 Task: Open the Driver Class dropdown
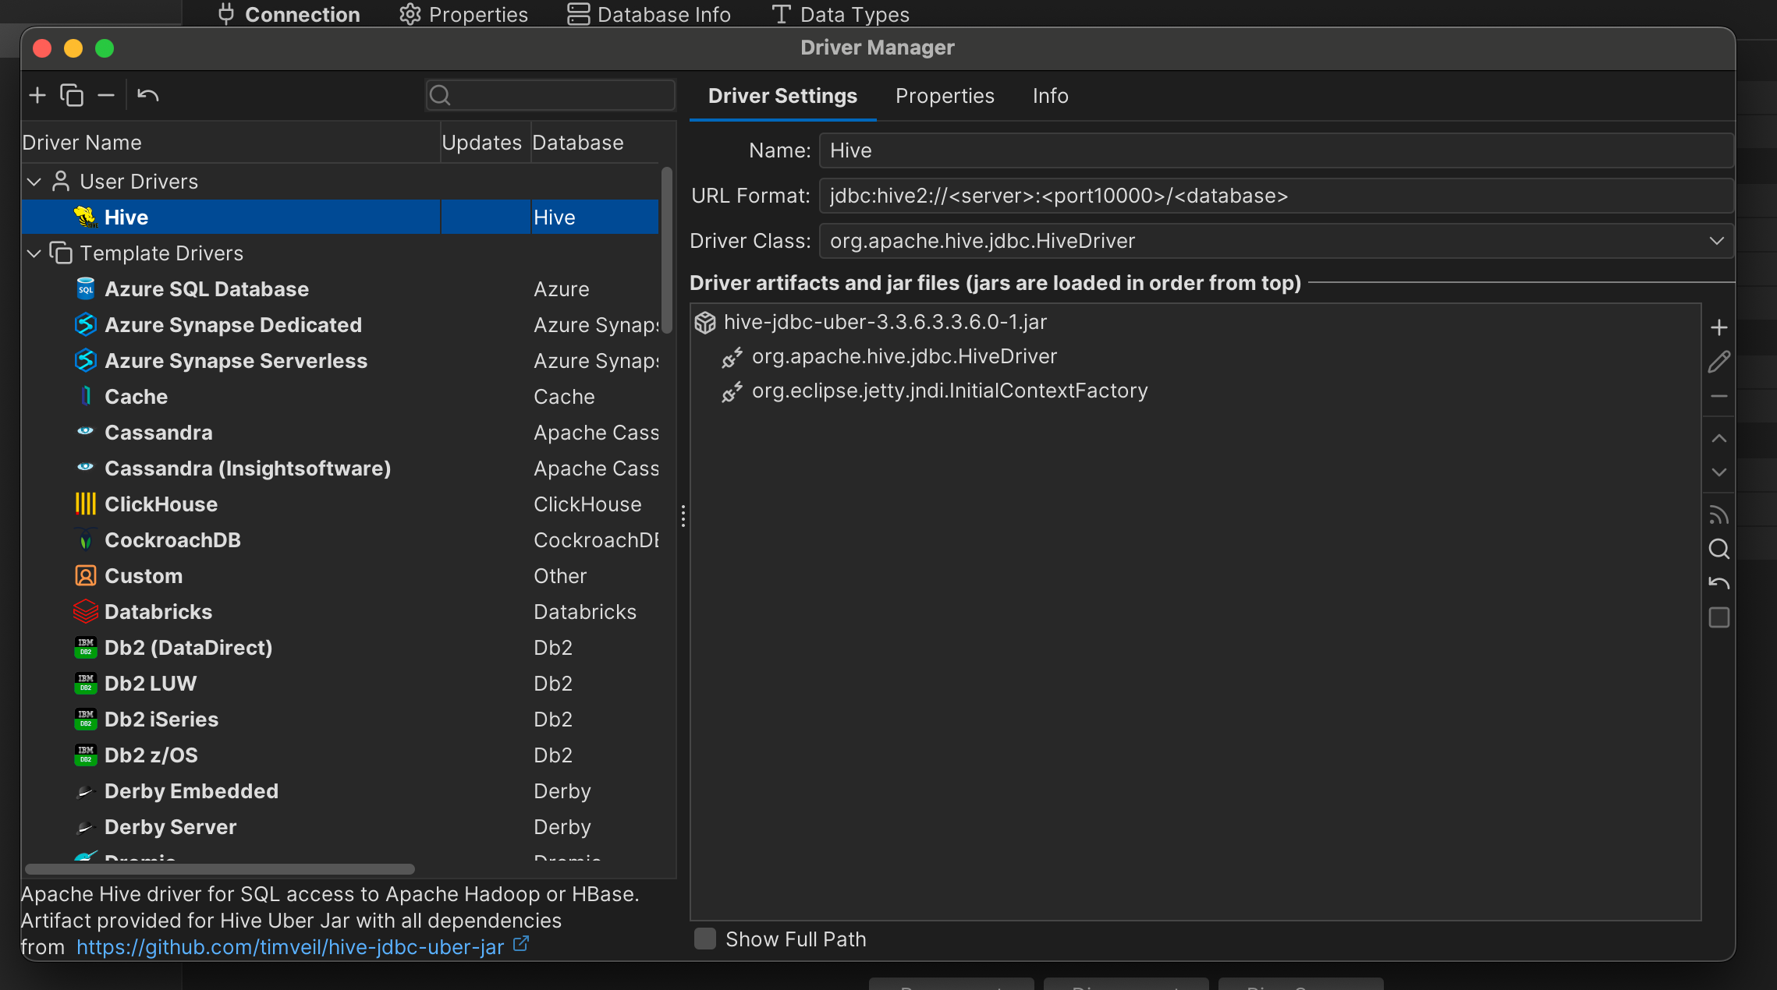pos(1716,241)
